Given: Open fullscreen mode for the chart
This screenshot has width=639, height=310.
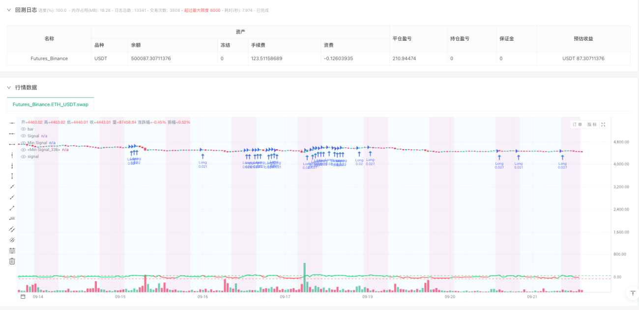Looking at the screenshot, I should pos(603,125).
